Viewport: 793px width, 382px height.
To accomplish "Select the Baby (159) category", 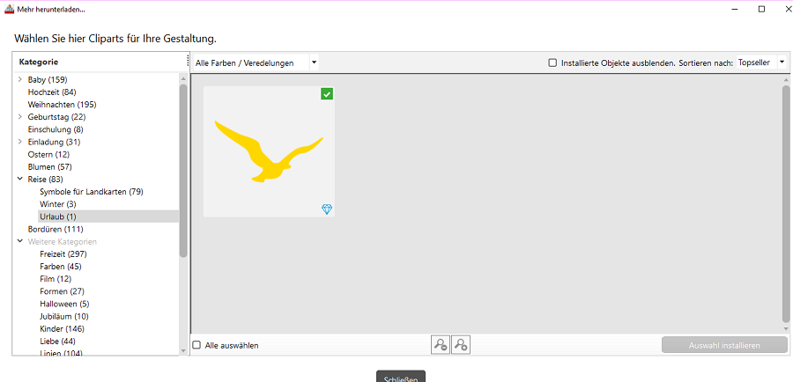I will click(48, 79).
